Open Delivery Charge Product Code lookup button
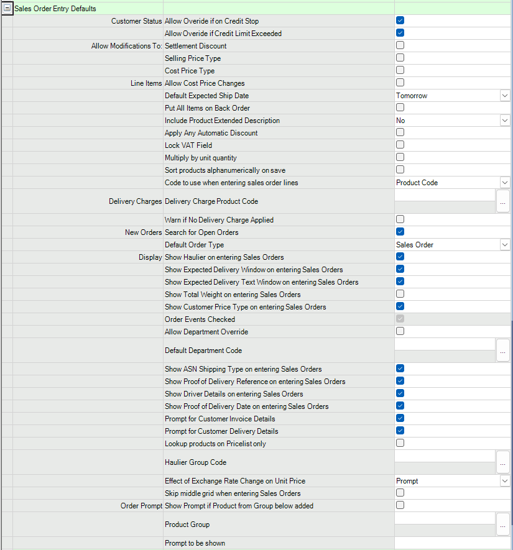The width and height of the screenshot is (513, 550). tap(503, 201)
